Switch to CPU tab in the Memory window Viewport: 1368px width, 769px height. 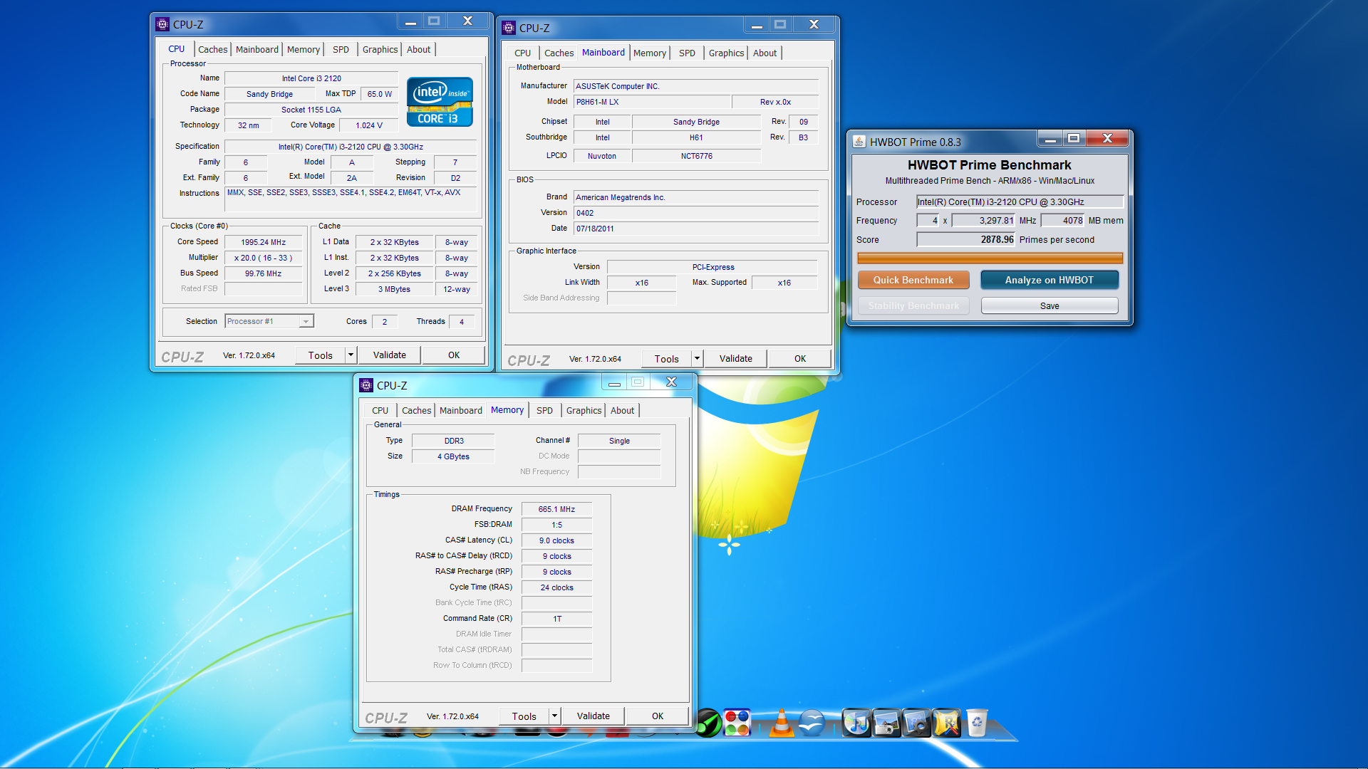tap(380, 410)
